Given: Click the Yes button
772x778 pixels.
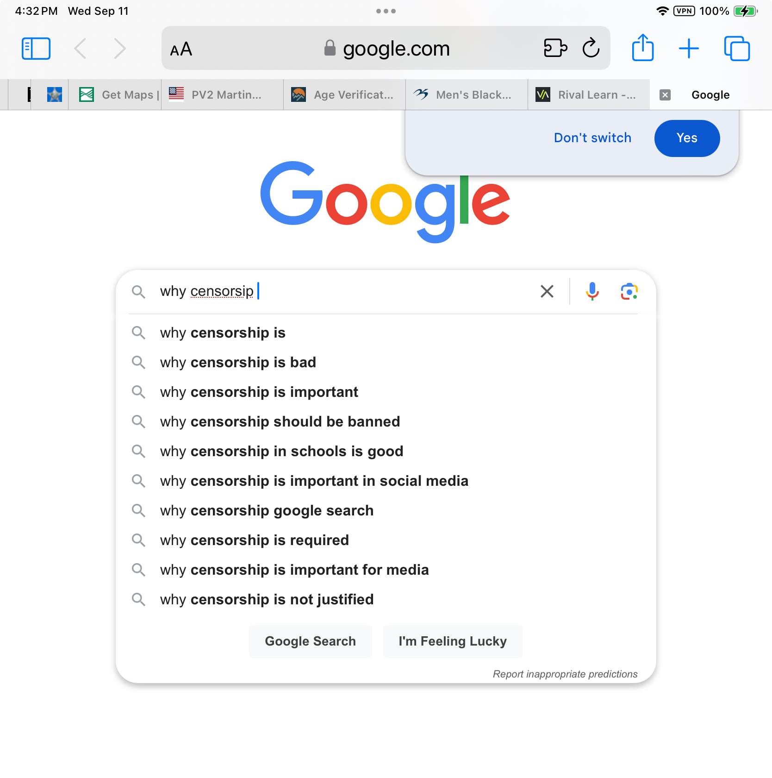Looking at the screenshot, I should [687, 138].
